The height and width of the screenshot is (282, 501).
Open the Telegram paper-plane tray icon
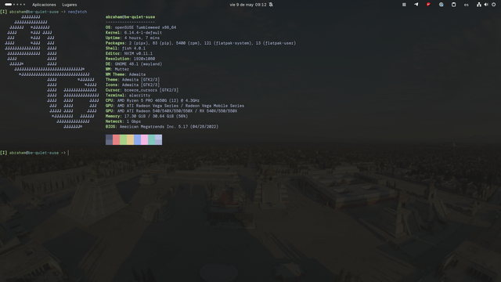[416, 5]
